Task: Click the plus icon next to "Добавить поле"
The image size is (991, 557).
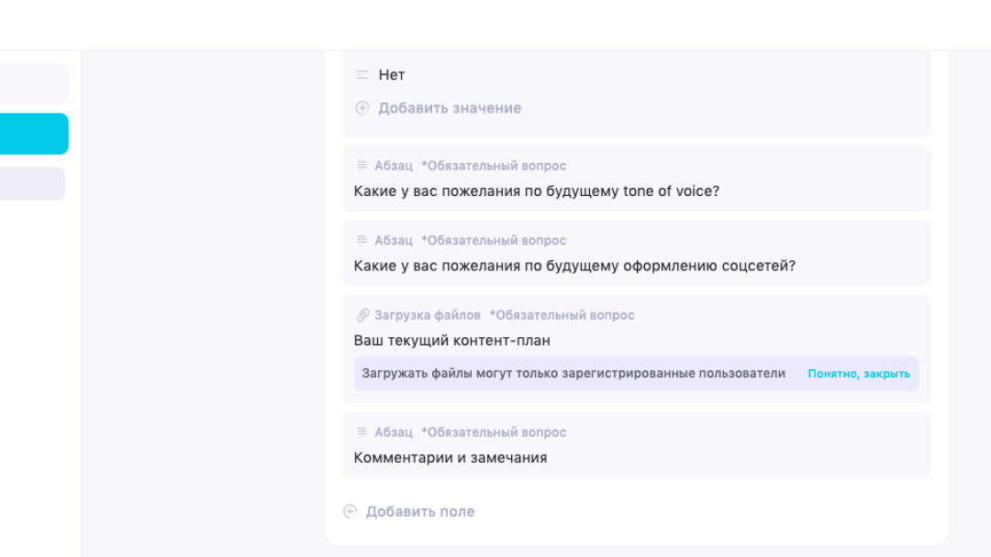Action: 350,511
